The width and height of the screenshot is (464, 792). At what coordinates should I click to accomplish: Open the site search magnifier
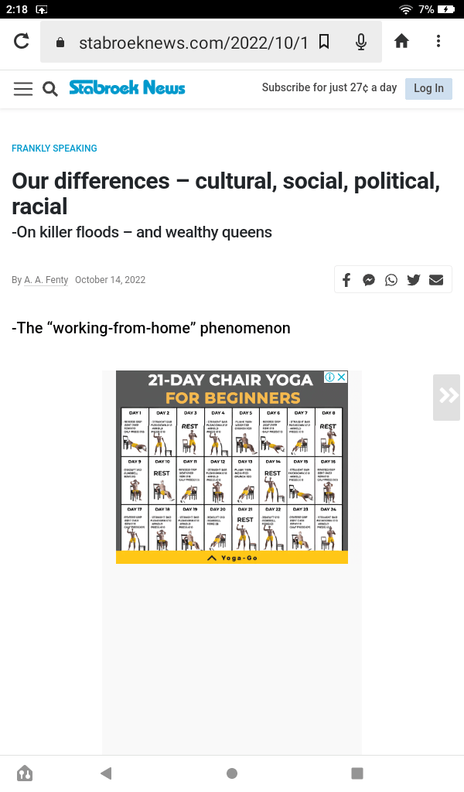(x=50, y=88)
